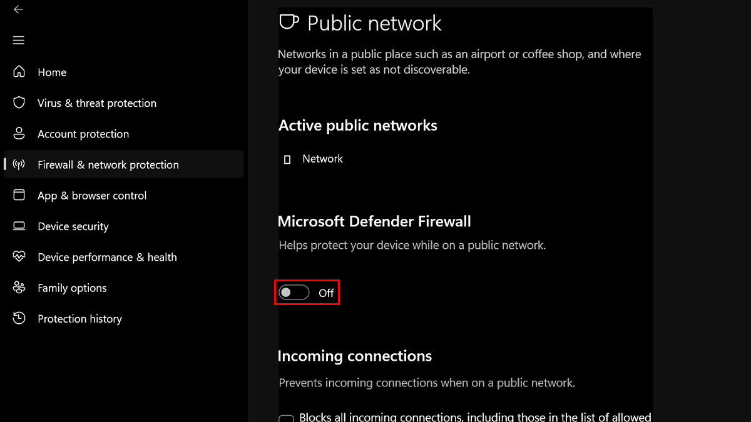Open Protection history

[79, 318]
